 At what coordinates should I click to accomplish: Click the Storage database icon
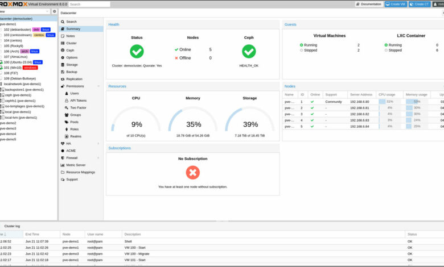[63, 65]
